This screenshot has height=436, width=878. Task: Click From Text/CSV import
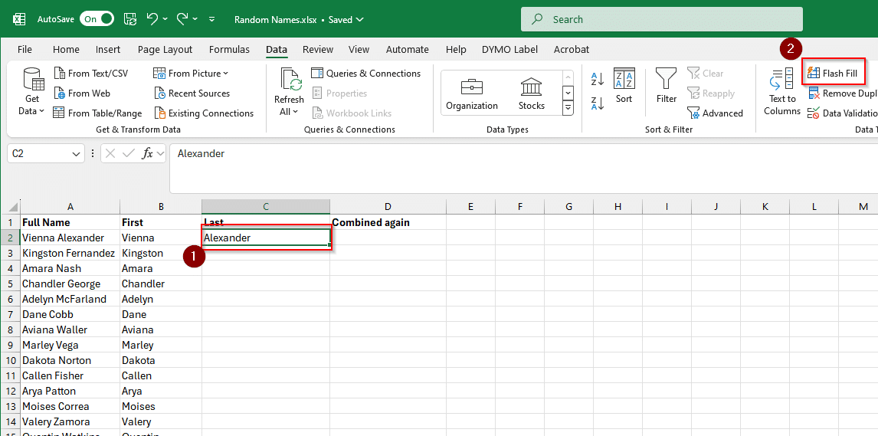pyautogui.click(x=91, y=74)
